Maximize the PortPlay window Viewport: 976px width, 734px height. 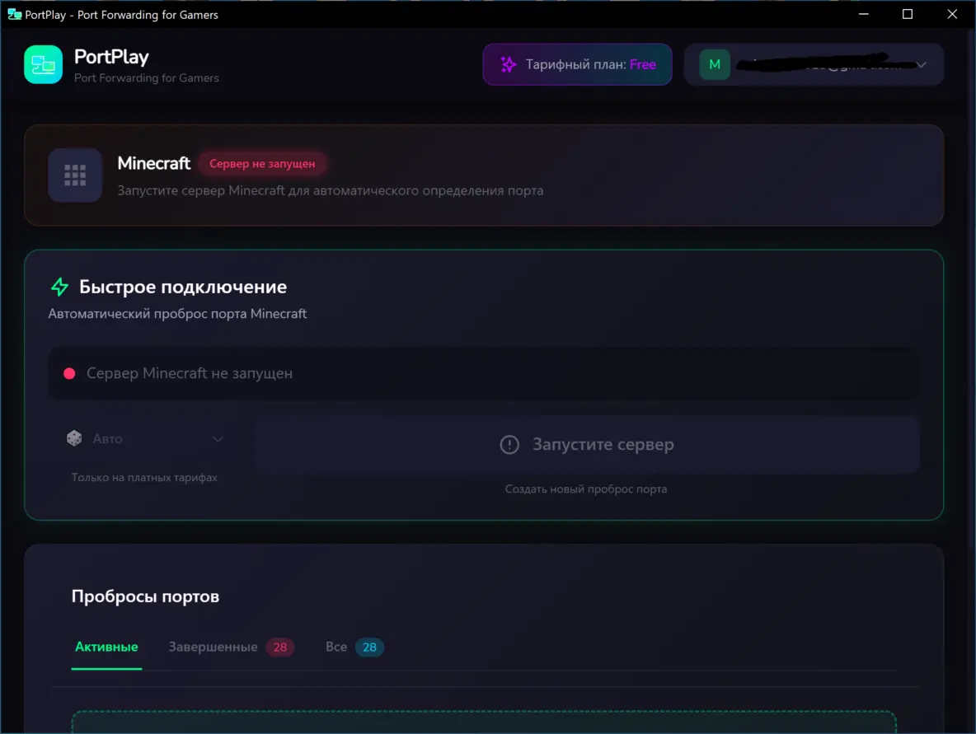[x=908, y=14]
